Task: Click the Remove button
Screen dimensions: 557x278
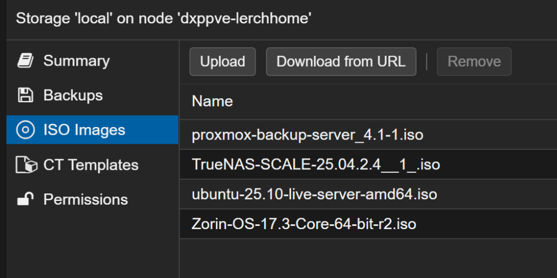Action: (x=474, y=61)
